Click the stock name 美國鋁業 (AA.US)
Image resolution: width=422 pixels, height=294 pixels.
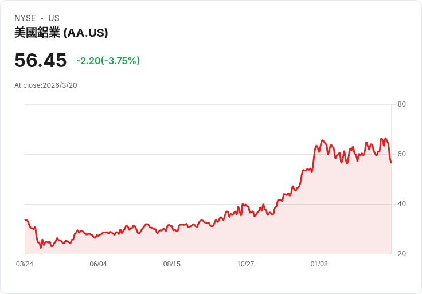coord(61,33)
